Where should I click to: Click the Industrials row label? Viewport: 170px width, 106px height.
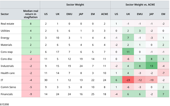(7, 66)
